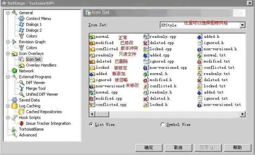Image resolution: width=255 pixels, height=155 pixels.
Task: Select the non-versioned.txt list entry
Action: [x=219, y=105]
